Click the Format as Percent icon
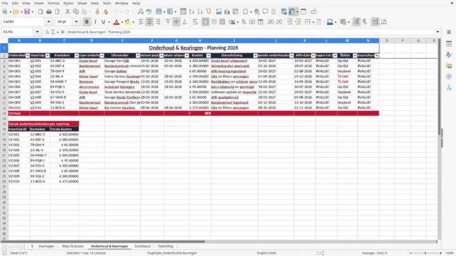Viewport: 456px width, 256px height. coord(244,22)
